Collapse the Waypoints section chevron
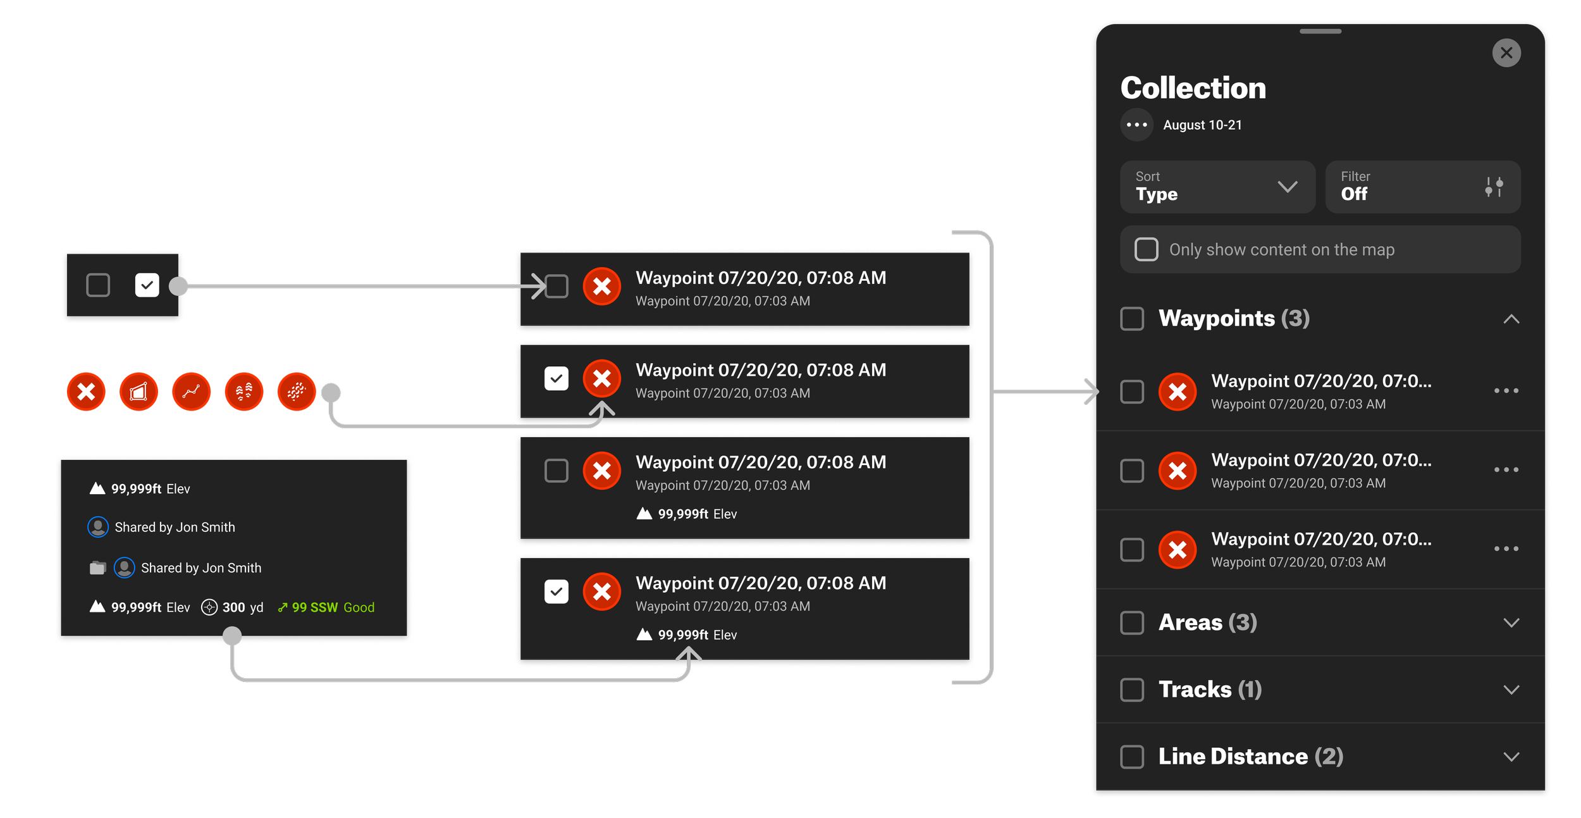 tap(1511, 319)
